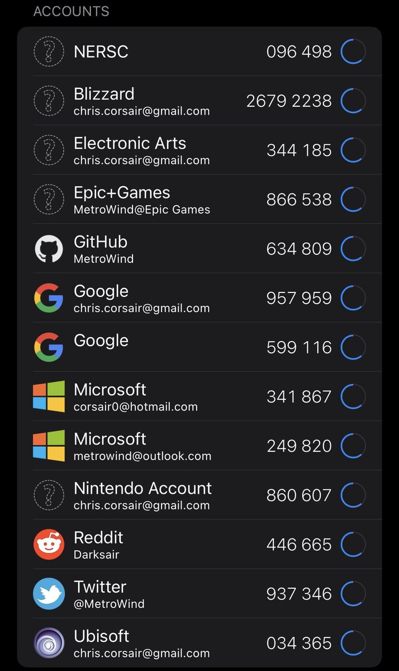Tap the Twitter bird icon
The height and width of the screenshot is (671, 399).
coord(49,594)
